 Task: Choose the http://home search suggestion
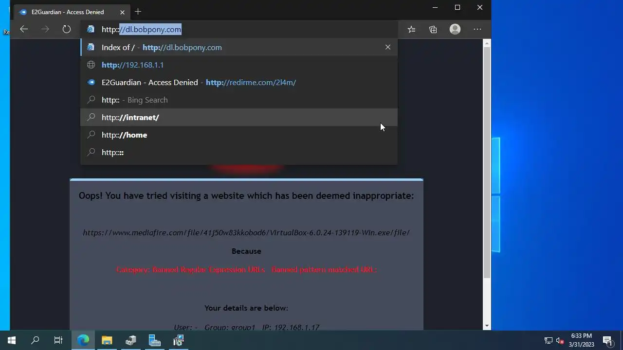tap(239, 135)
